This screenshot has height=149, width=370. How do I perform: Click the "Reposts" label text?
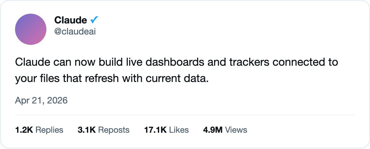(114, 130)
